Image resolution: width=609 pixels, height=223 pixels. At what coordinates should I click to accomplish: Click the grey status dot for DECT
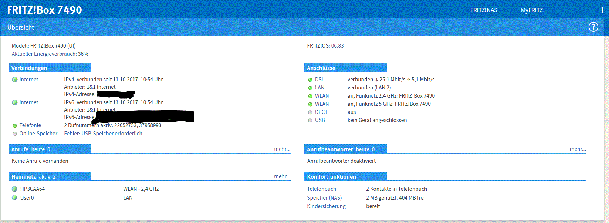[x=310, y=112]
